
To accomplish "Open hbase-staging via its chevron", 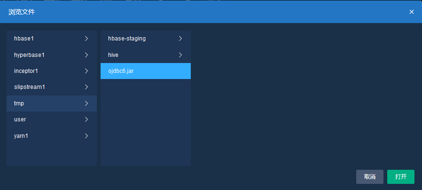I will [x=180, y=39].
